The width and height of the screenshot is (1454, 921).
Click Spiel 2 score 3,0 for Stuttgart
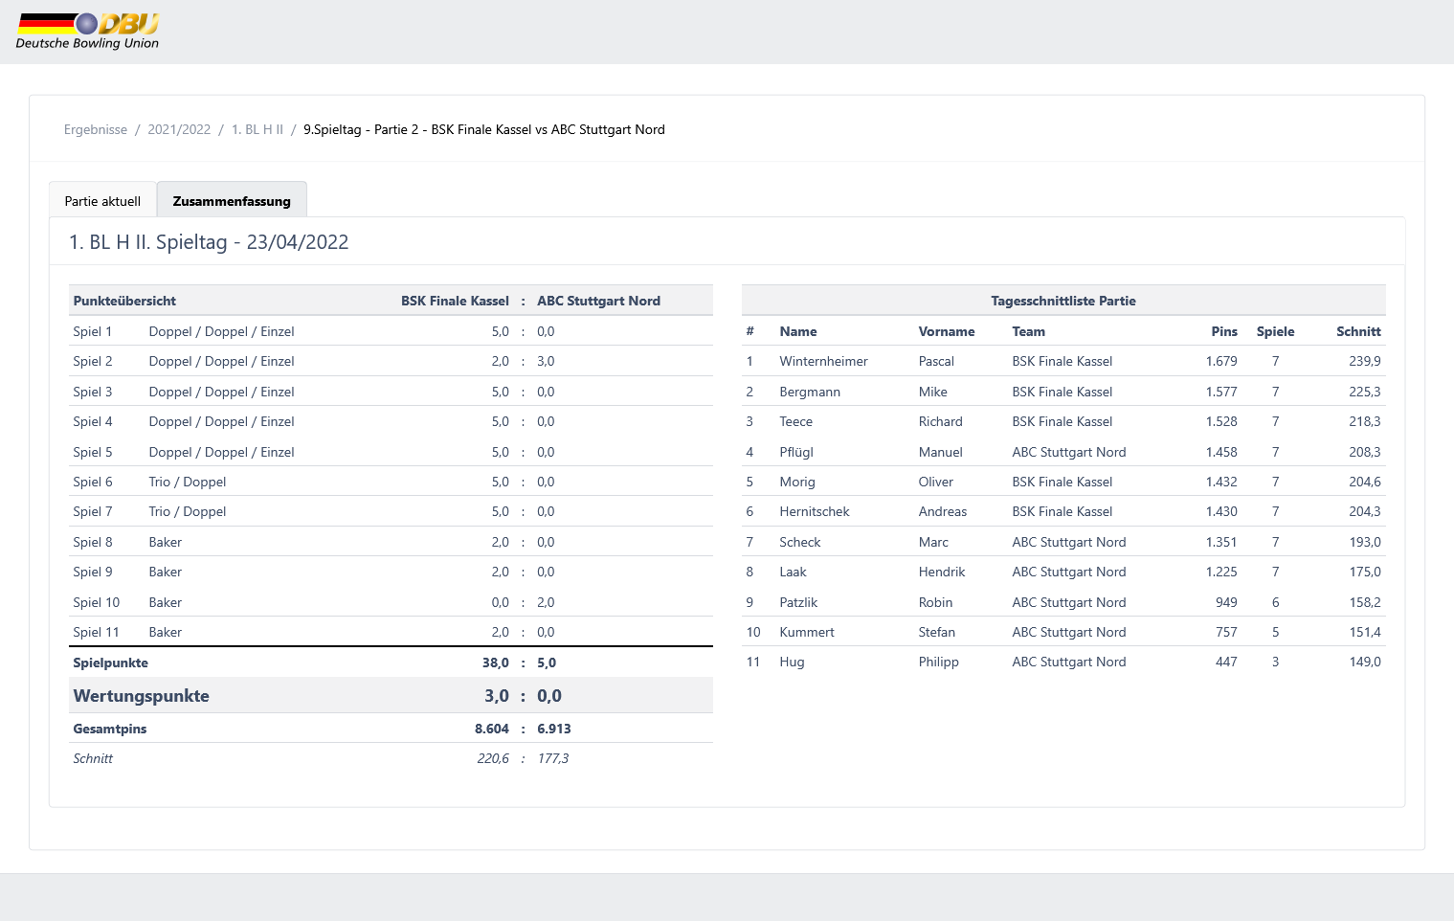546,361
